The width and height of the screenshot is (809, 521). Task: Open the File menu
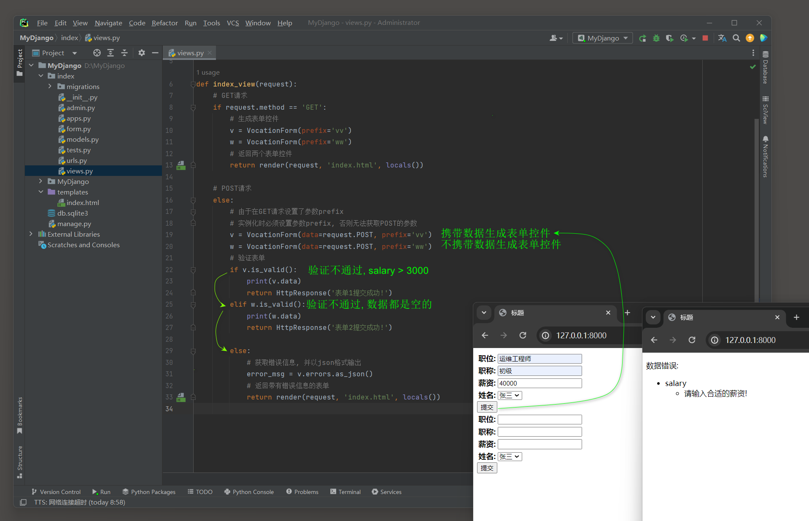42,23
